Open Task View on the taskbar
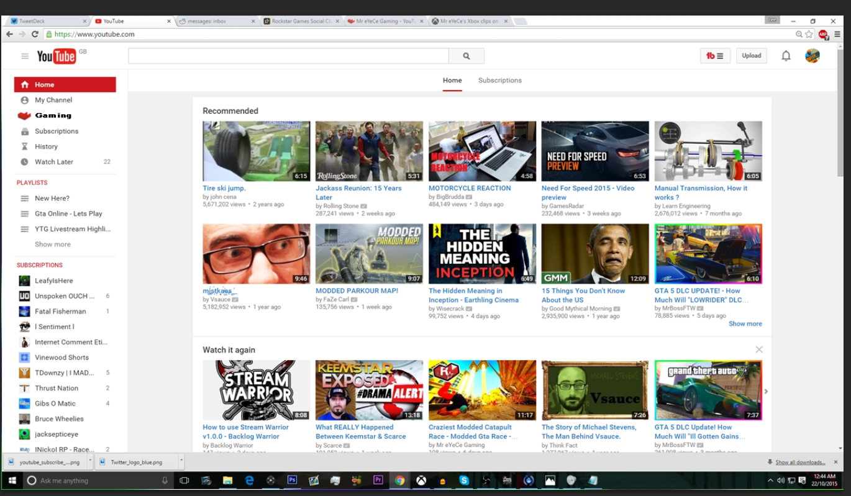 click(x=184, y=480)
